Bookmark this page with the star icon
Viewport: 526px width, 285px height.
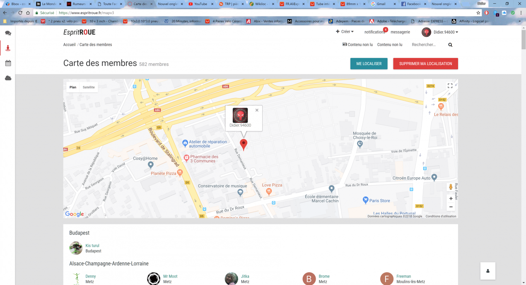coord(478,13)
